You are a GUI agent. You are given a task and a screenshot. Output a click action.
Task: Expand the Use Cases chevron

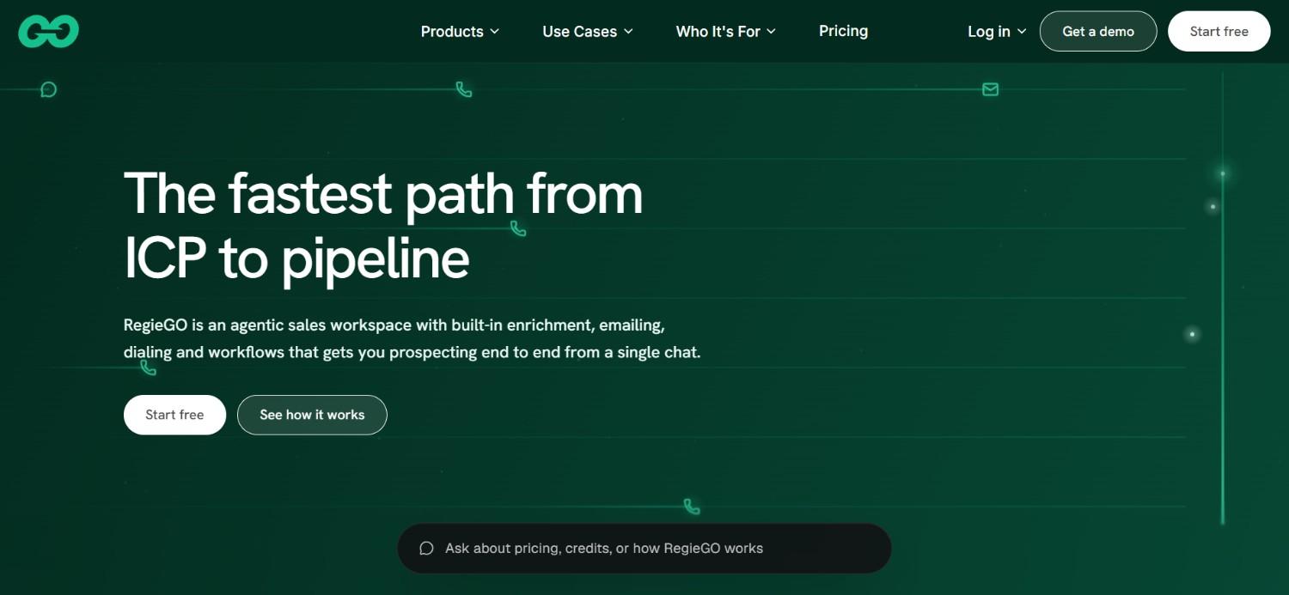[628, 32]
